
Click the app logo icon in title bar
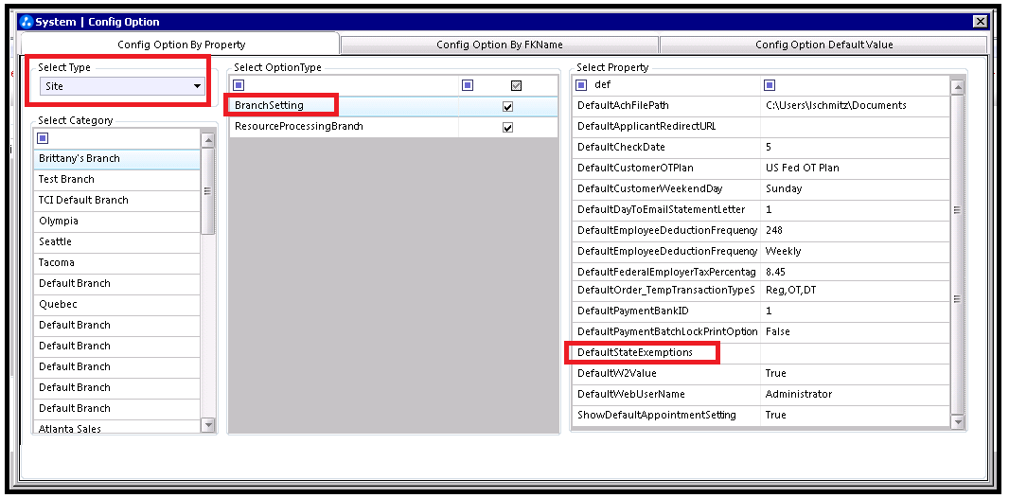pyautogui.click(x=27, y=22)
